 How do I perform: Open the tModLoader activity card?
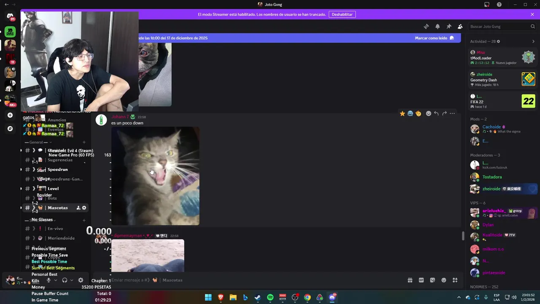[x=503, y=57]
